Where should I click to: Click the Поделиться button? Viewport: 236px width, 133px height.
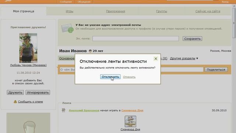pyautogui.click(x=216, y=69)
